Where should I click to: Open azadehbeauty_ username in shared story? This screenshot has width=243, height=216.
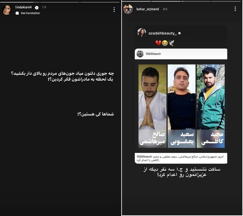[x=163, y=33]
